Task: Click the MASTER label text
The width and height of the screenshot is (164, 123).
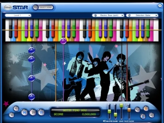Action: coord(109,121)
